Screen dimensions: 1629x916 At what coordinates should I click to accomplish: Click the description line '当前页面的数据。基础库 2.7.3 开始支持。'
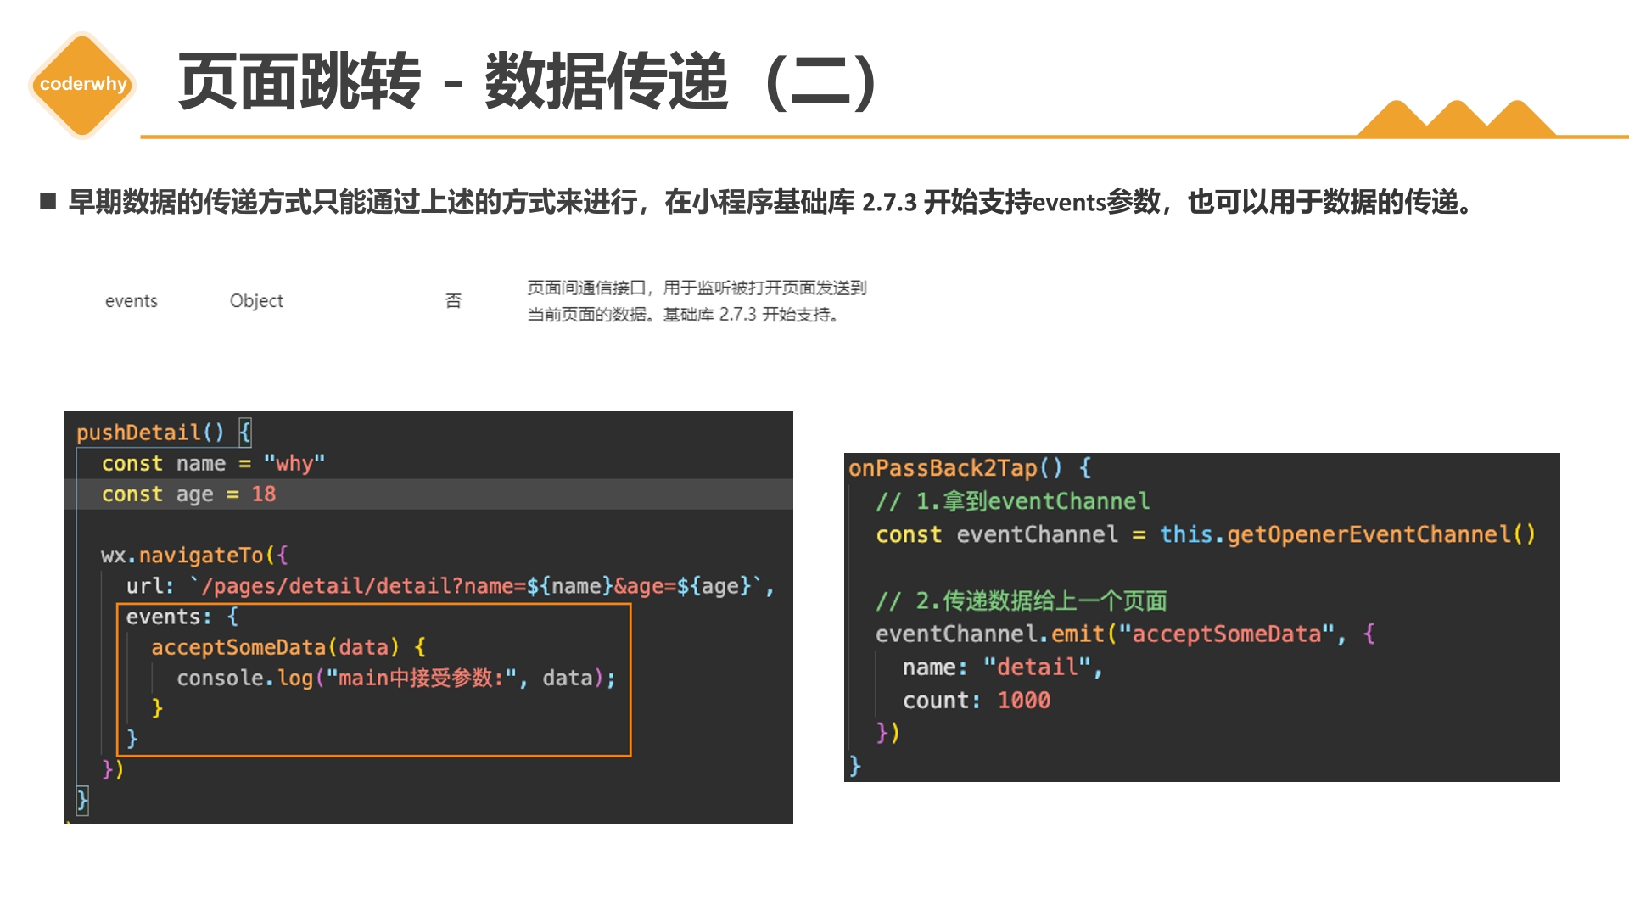(x=684, y=315)
